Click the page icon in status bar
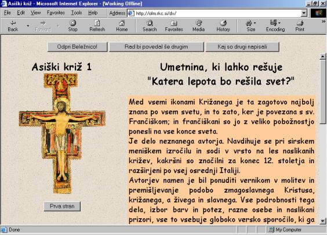Screen dimensions: 327x235 tap(3, 230)
